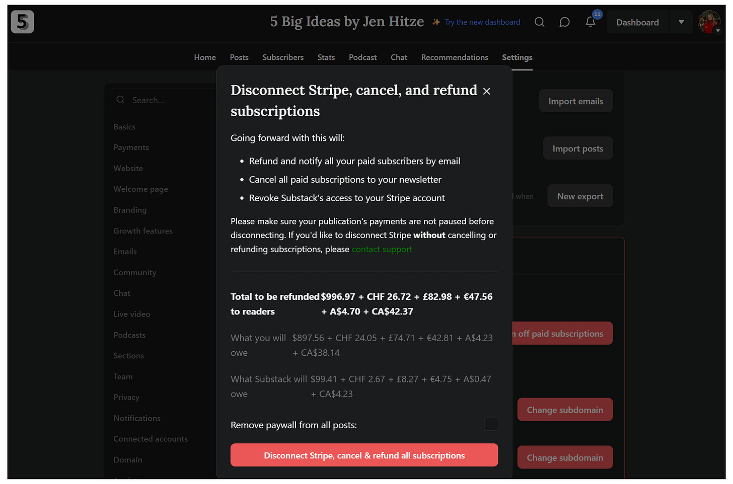This screenshot has width=733, height=484.
Task: Open Sections settings
Action: [129, 356]
